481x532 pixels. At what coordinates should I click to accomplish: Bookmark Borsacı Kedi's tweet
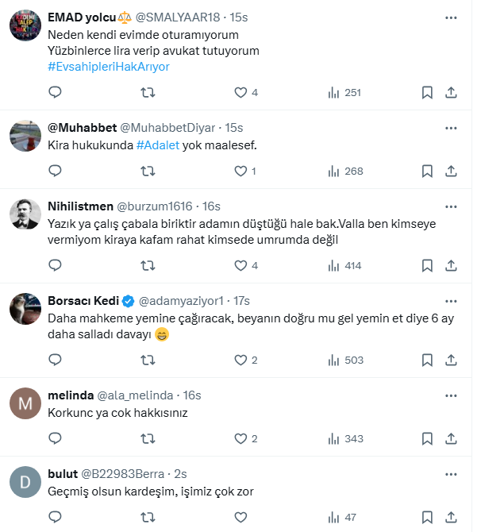pos(427,360)
